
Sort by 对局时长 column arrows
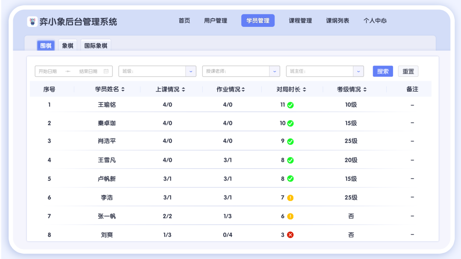tap(305, 89)
